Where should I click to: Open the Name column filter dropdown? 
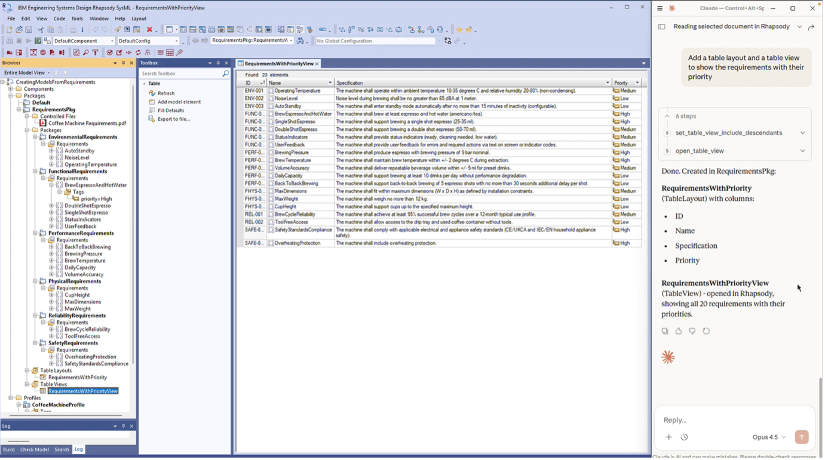(x=330, y=83)
